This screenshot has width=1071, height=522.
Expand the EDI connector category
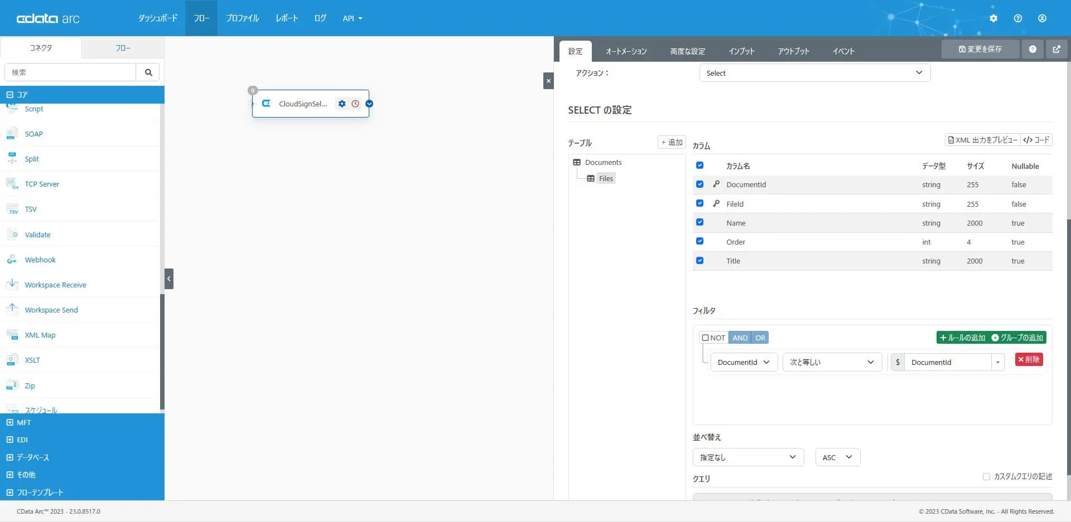click(82, 440)
